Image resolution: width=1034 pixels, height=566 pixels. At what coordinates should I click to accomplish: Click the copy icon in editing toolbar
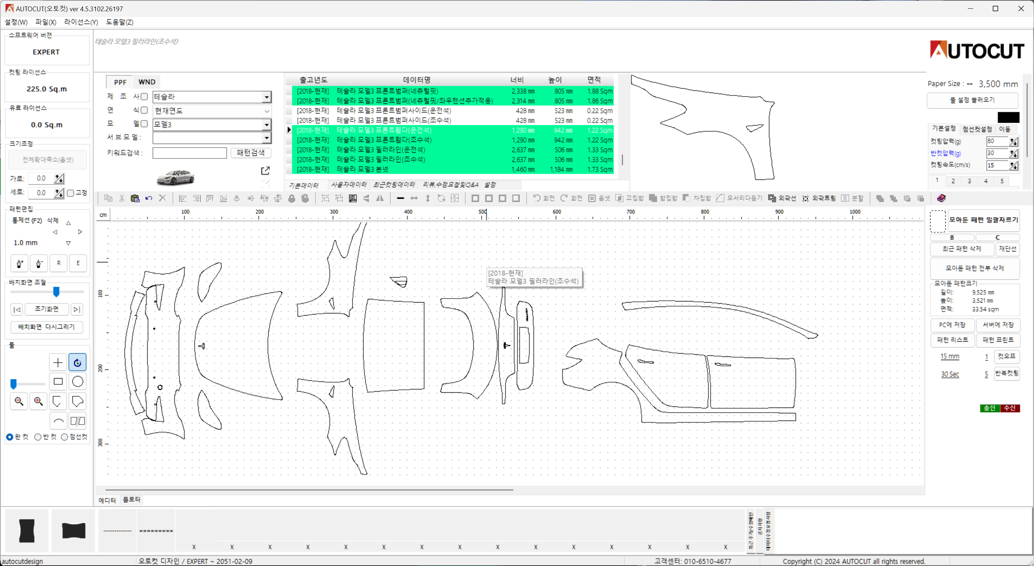[108, 198]
